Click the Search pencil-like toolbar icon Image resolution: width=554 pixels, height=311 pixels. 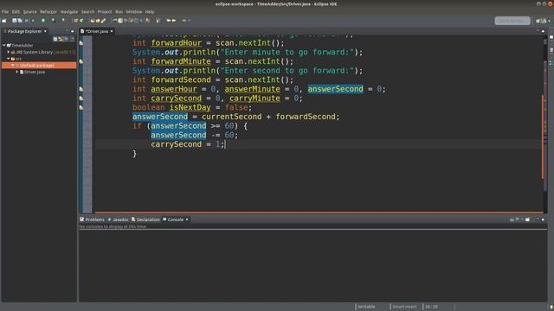[x=103, y=21]
